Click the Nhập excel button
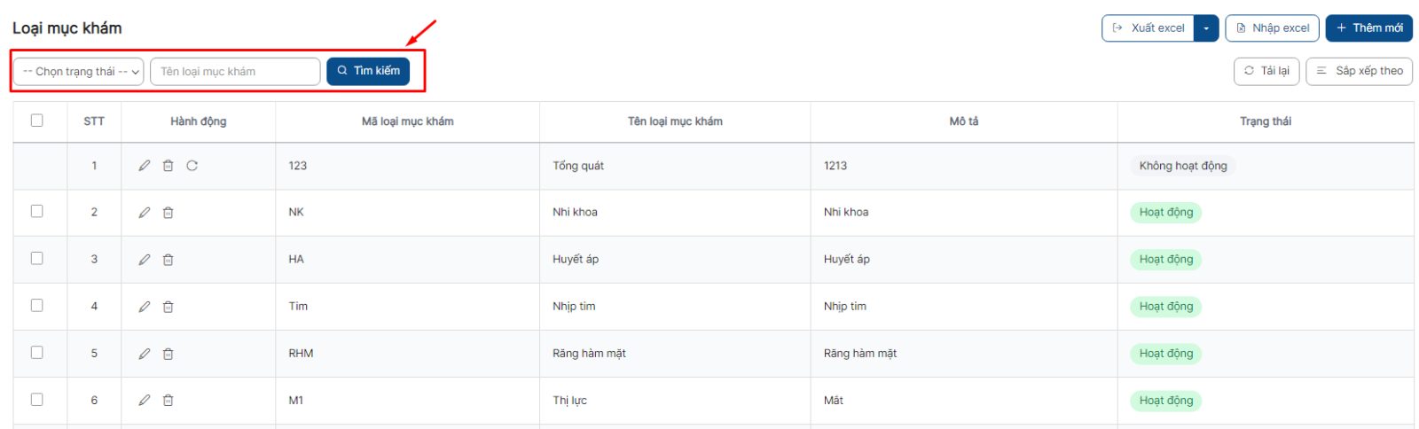Image resolution: width=1419 pixels, height=429 pixels. 1273,28
